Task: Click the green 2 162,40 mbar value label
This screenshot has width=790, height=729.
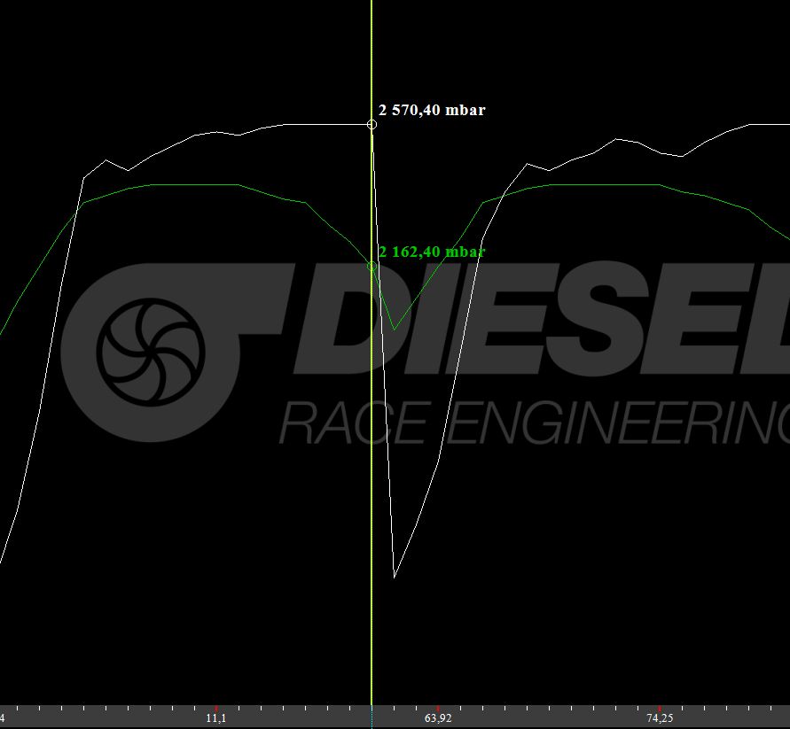Action: [x=432, y=252]
